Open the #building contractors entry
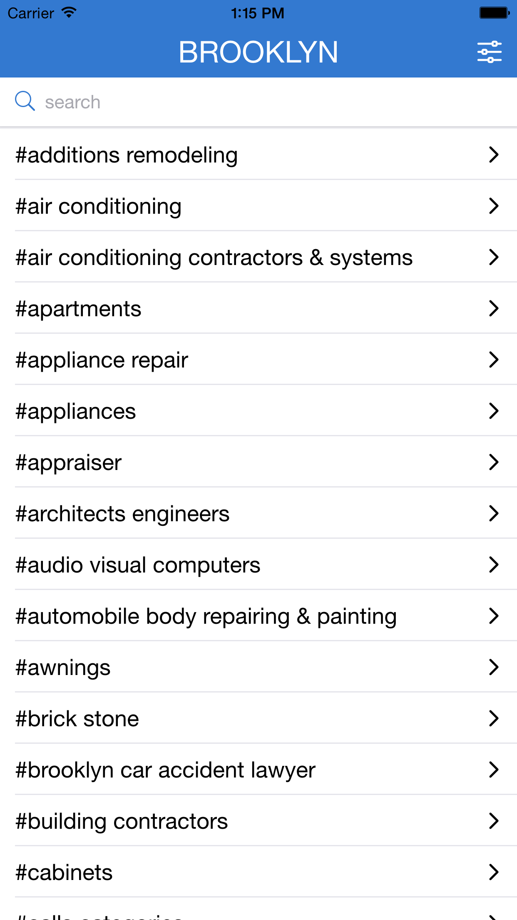Image resolution: width=517 pixels, height=920 pixels. (x=122, y=821)
